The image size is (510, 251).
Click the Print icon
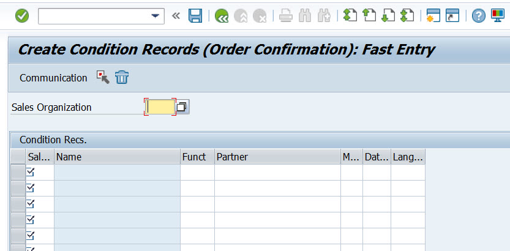tap(285, 15)
